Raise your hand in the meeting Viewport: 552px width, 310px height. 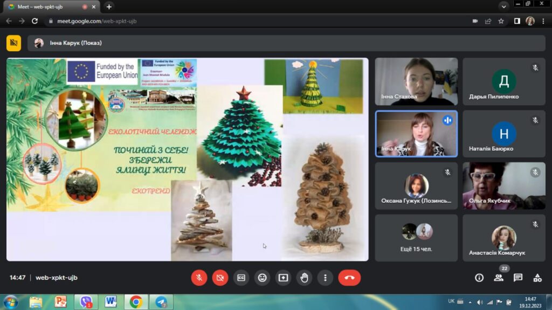(305, 278)
